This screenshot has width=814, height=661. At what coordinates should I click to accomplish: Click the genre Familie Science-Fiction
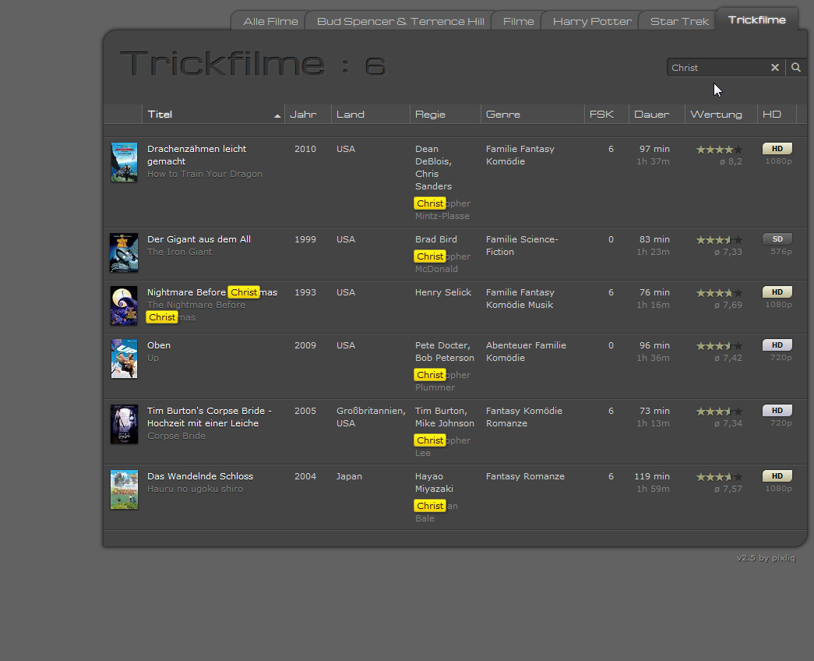(522, 246)
